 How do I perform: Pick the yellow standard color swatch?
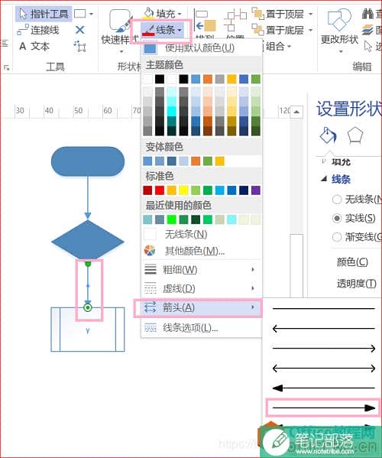click(183, 190)
